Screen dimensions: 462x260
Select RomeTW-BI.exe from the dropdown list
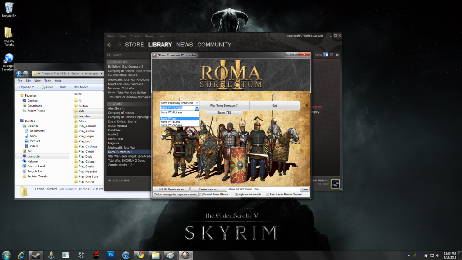pyautogui.click(x=171, y=121)
